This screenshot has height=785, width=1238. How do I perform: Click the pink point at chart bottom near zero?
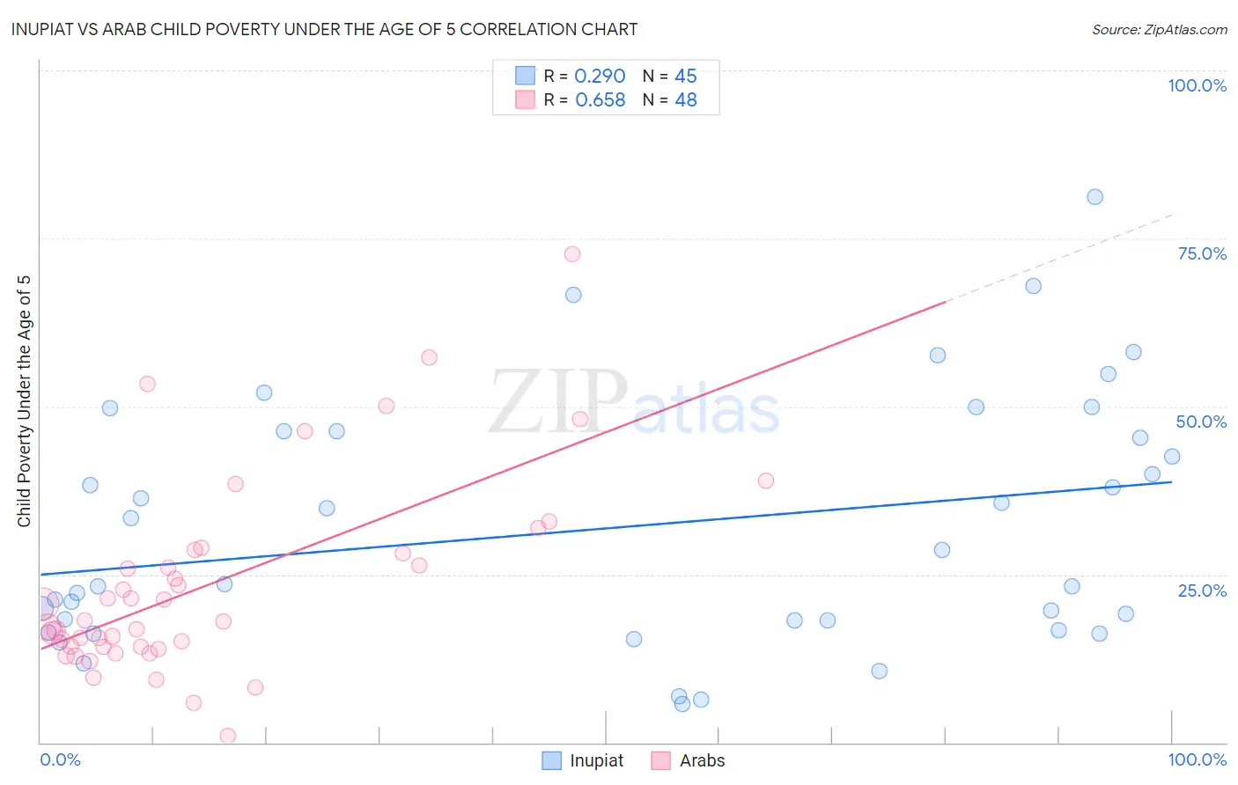pos(227,736)
